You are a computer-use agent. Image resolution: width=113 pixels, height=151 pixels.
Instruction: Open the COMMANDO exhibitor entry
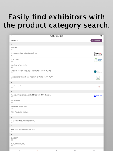[56, 101]
